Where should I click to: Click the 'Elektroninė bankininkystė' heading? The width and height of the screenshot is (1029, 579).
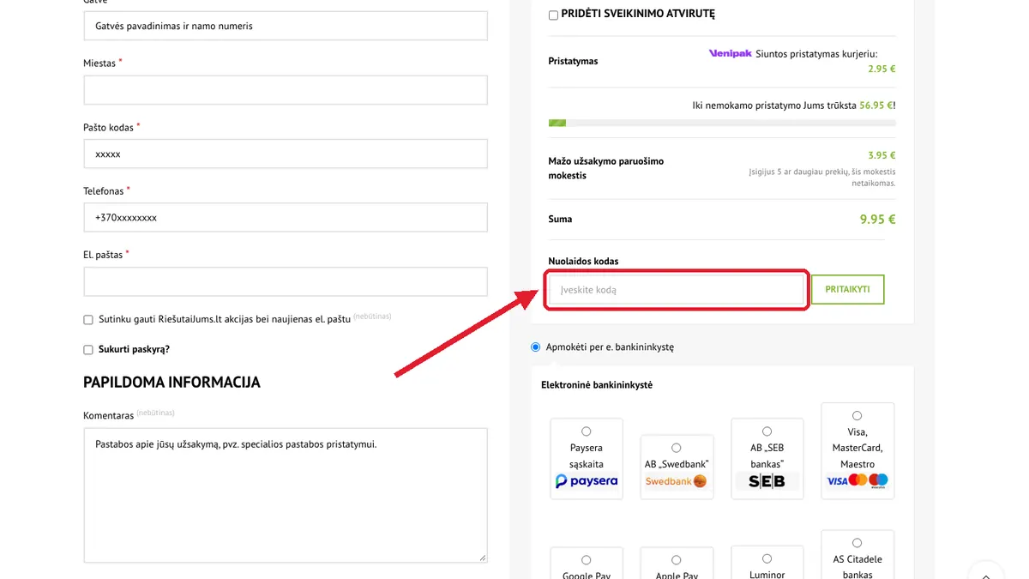[x=597, y=385]
